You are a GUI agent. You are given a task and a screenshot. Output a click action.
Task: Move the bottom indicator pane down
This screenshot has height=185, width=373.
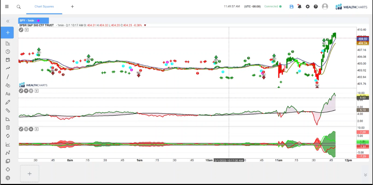(26, 129)
